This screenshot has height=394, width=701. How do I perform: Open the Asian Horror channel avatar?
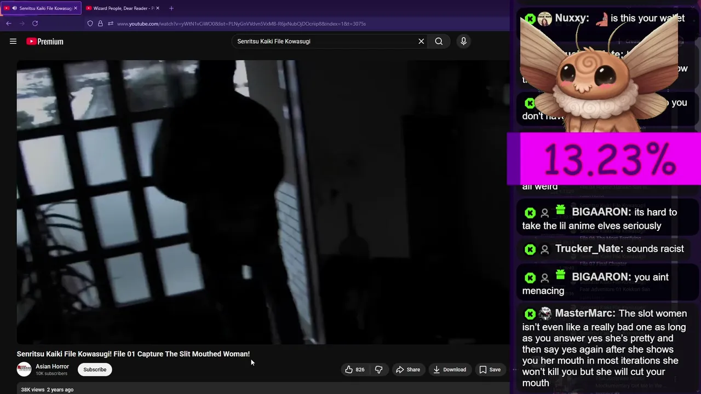click(24, 369)
